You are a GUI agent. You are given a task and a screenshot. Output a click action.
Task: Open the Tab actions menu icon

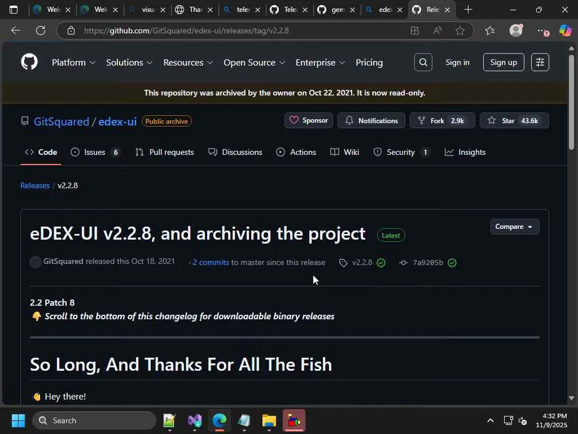pos(14,10)
